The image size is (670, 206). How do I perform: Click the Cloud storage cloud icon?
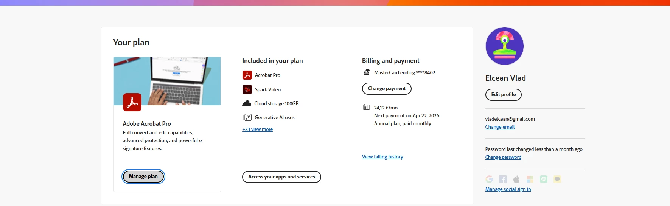click(x=247, y=103)
